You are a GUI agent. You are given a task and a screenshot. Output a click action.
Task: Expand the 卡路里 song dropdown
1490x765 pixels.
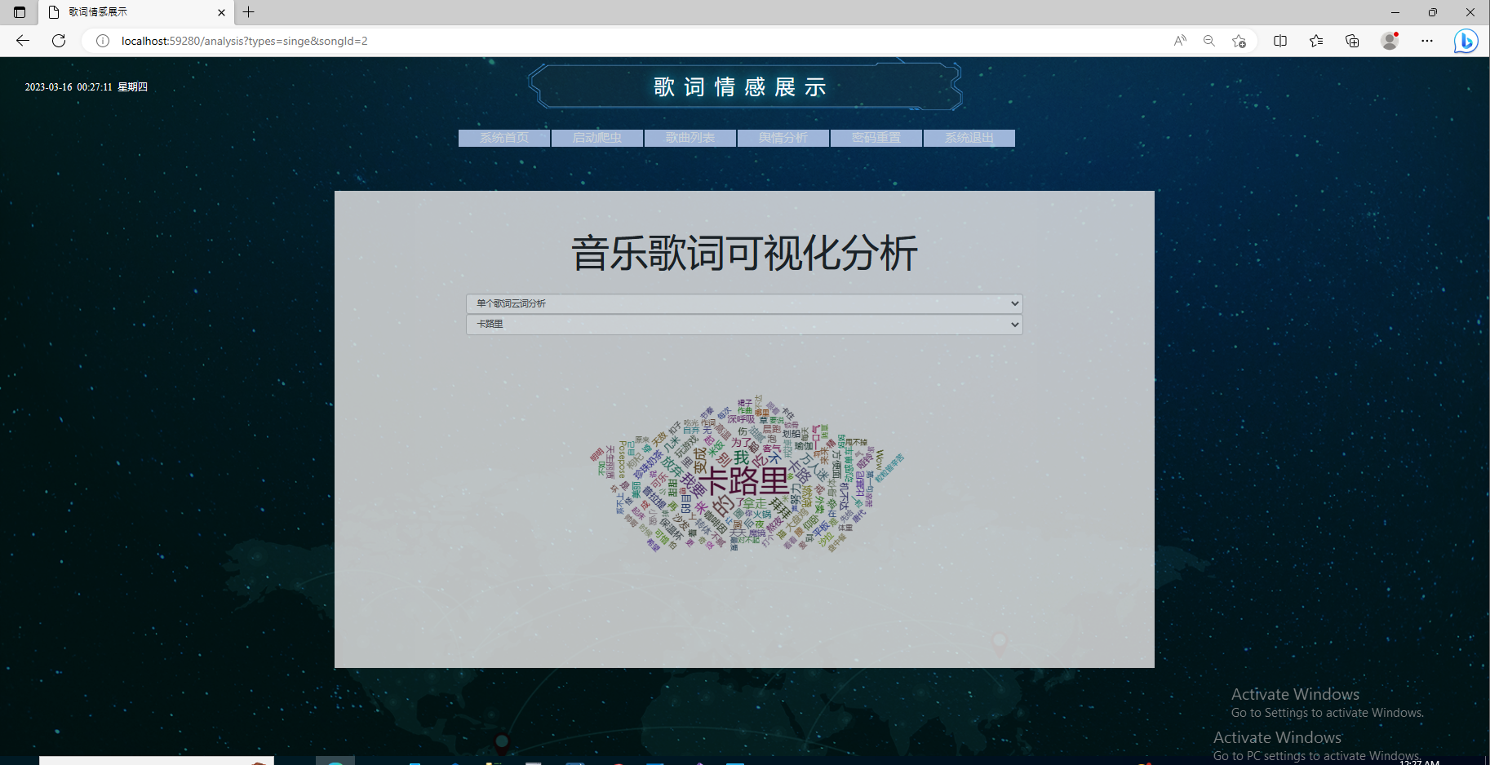(744, 325)
